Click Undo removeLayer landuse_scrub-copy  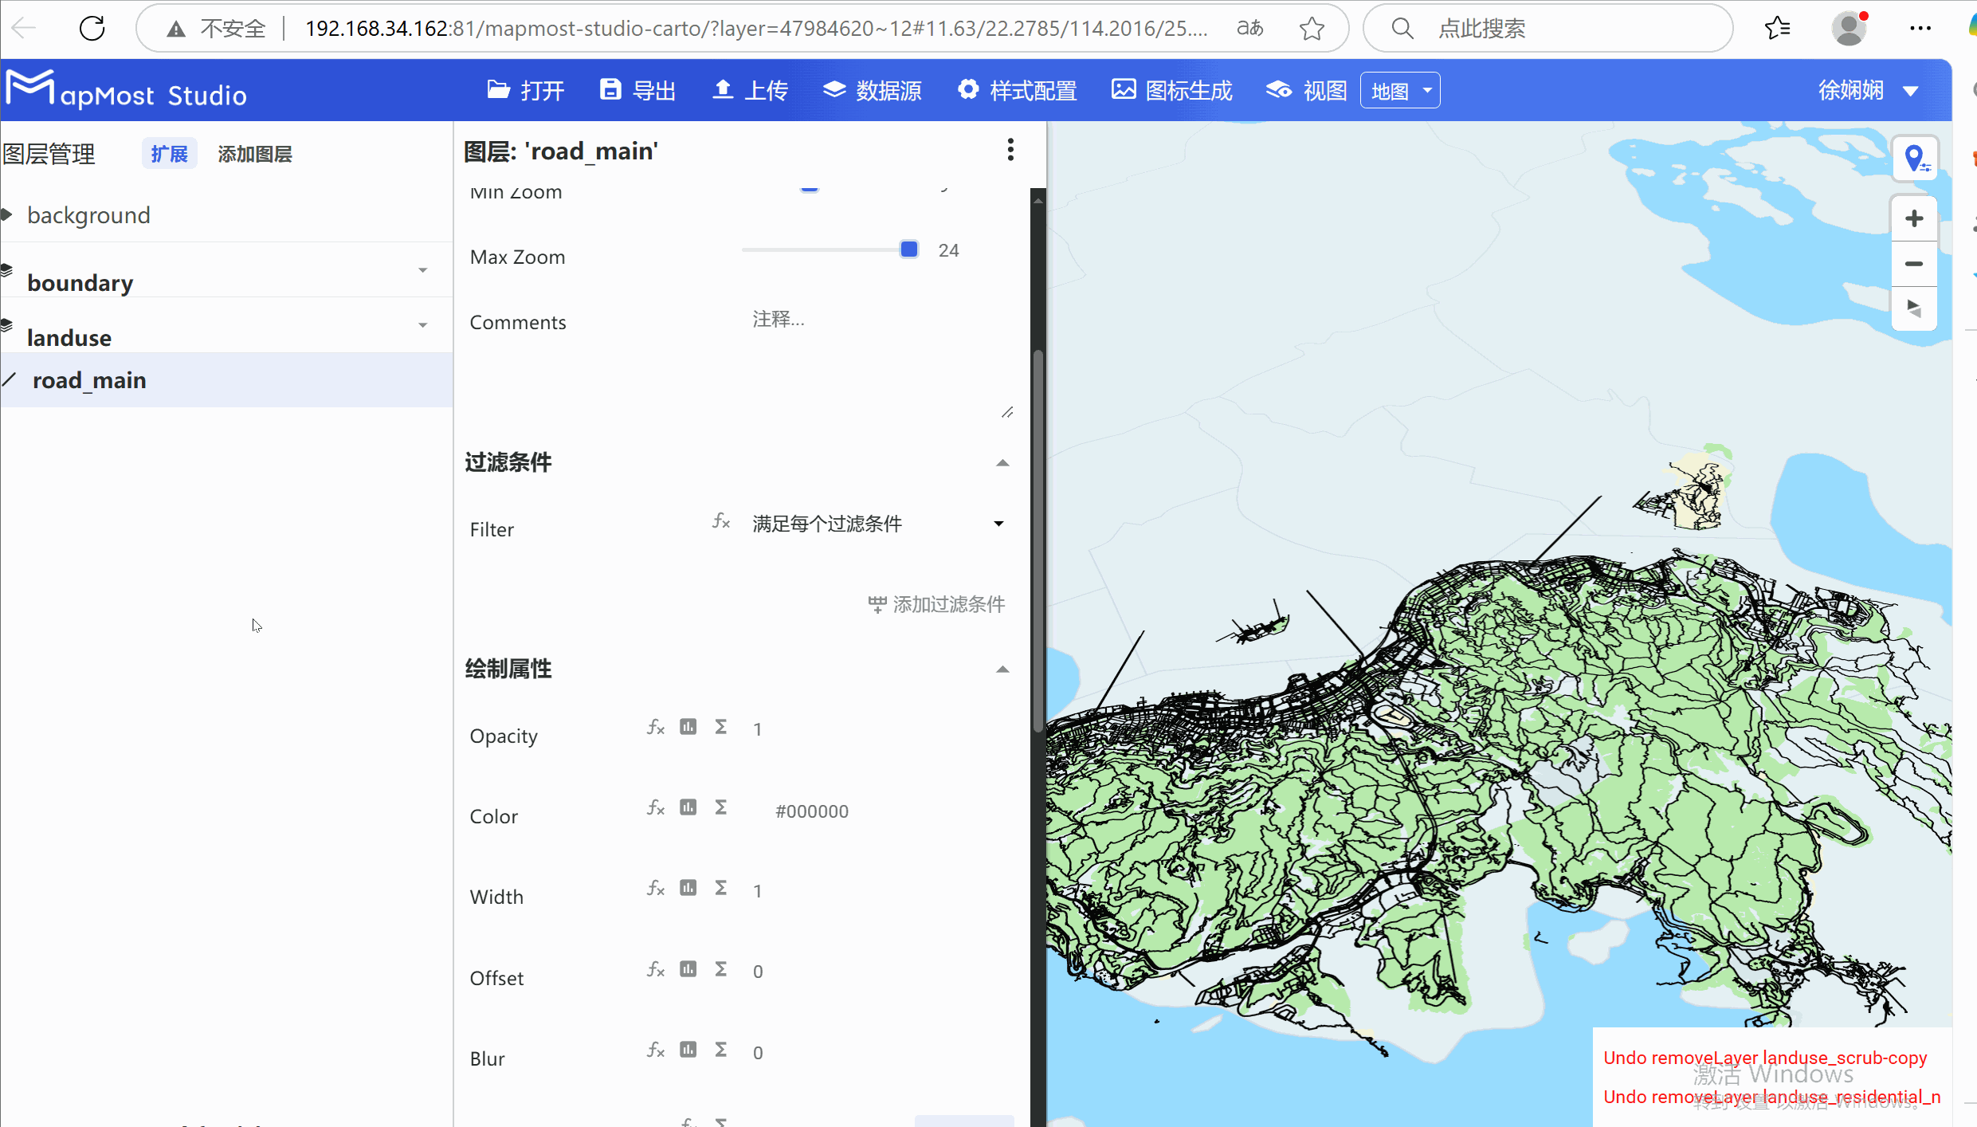(1765, 1058)
